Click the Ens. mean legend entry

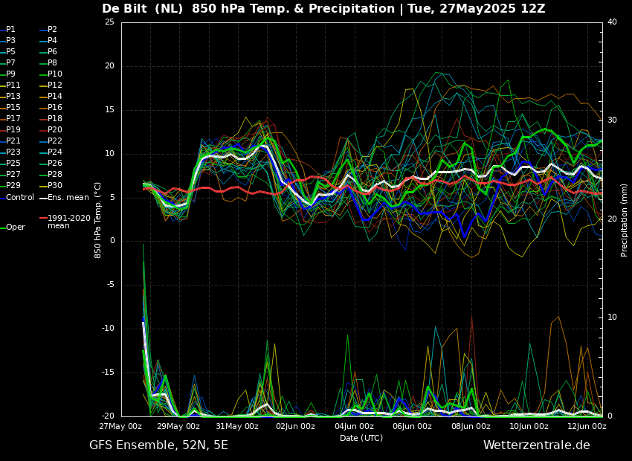[x=65, y=198]
